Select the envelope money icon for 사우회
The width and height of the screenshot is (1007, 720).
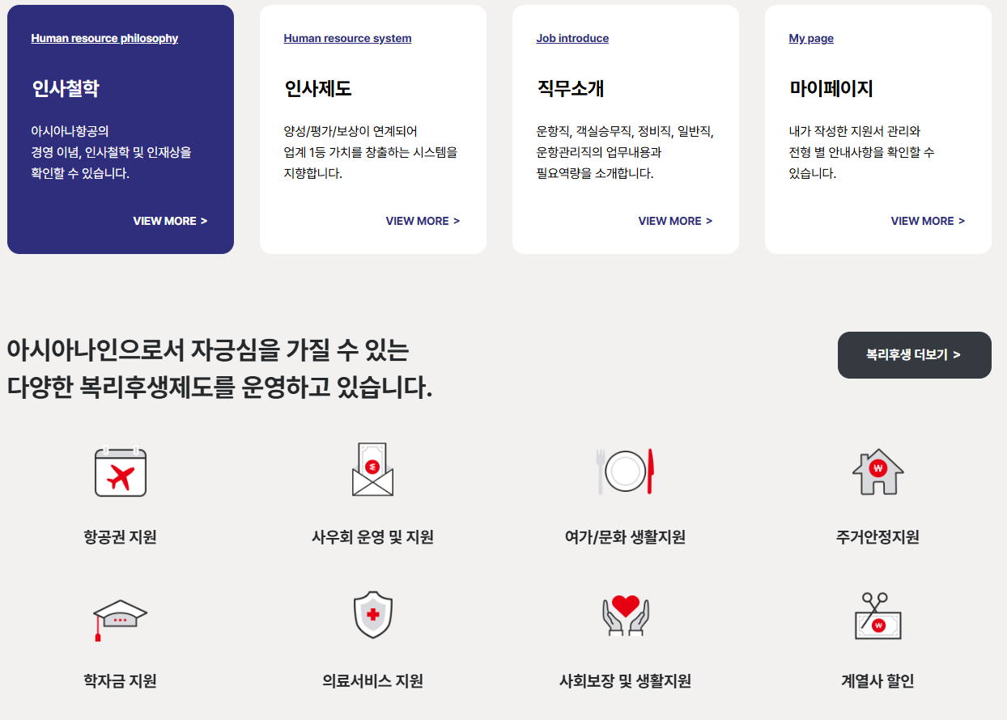tap(372, 469)
